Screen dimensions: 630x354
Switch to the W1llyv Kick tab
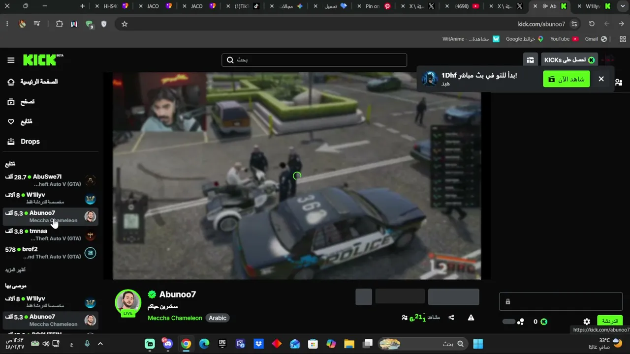[594, 6]
